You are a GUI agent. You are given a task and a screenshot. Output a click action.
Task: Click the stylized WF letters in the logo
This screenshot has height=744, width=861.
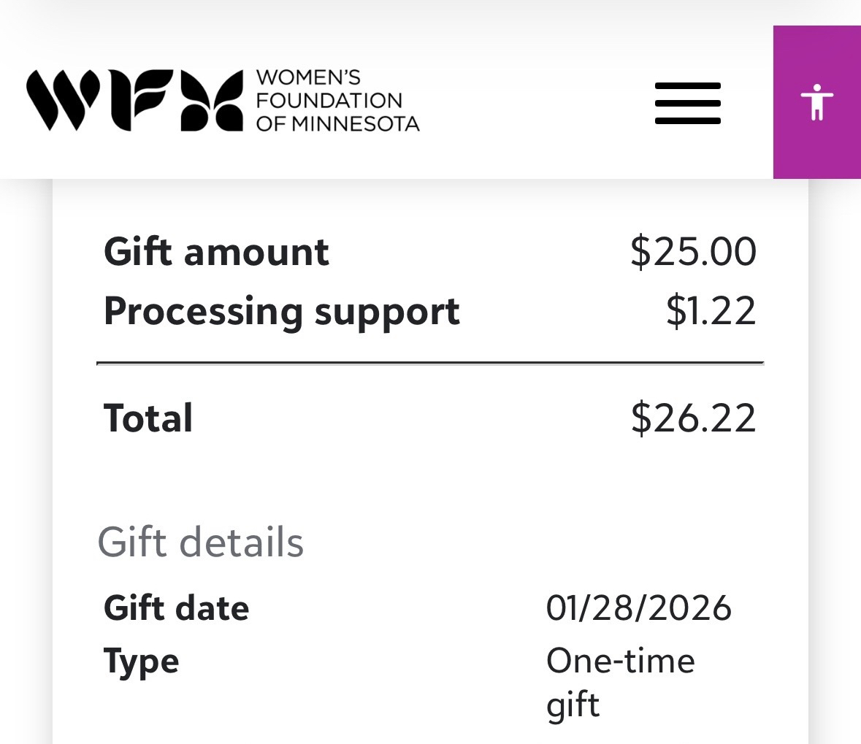[x=101, y=101]
